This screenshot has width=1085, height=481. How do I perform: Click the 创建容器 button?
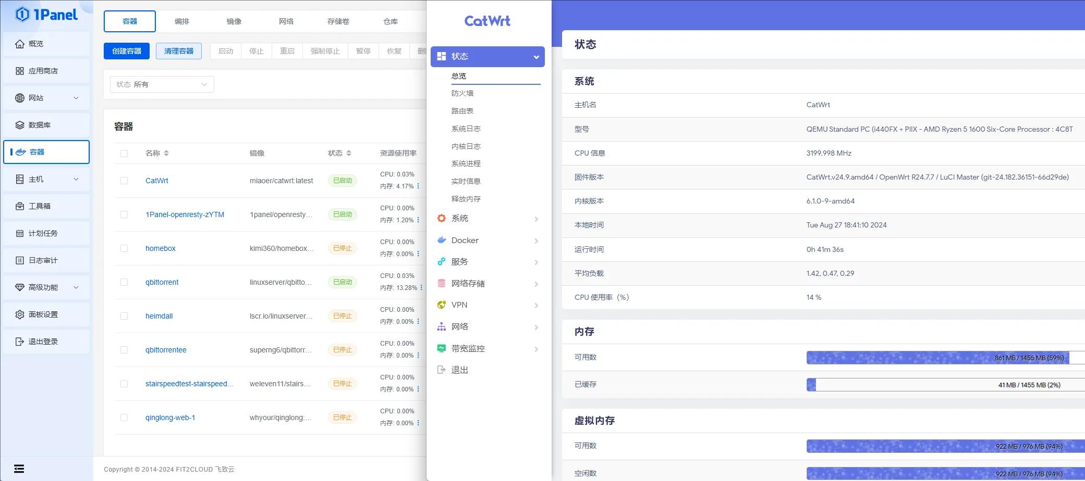click(127, 51)
